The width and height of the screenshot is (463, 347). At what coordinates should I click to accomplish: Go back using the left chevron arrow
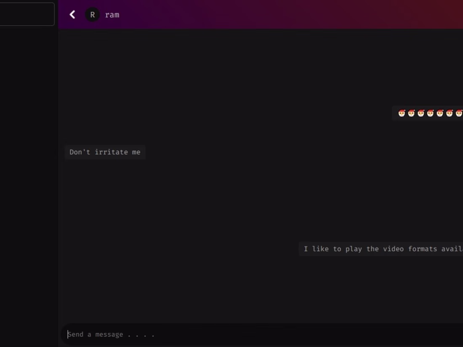[72, 15]
